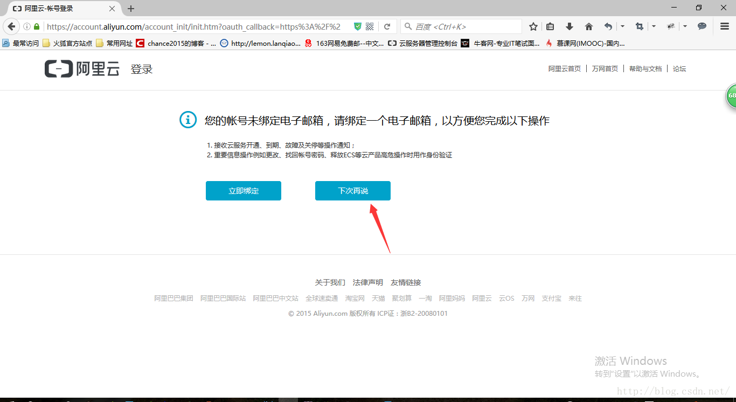Click the green 68 floating badge
The height and width of the screenshot is (402, 736).
(x=731, y=96)
